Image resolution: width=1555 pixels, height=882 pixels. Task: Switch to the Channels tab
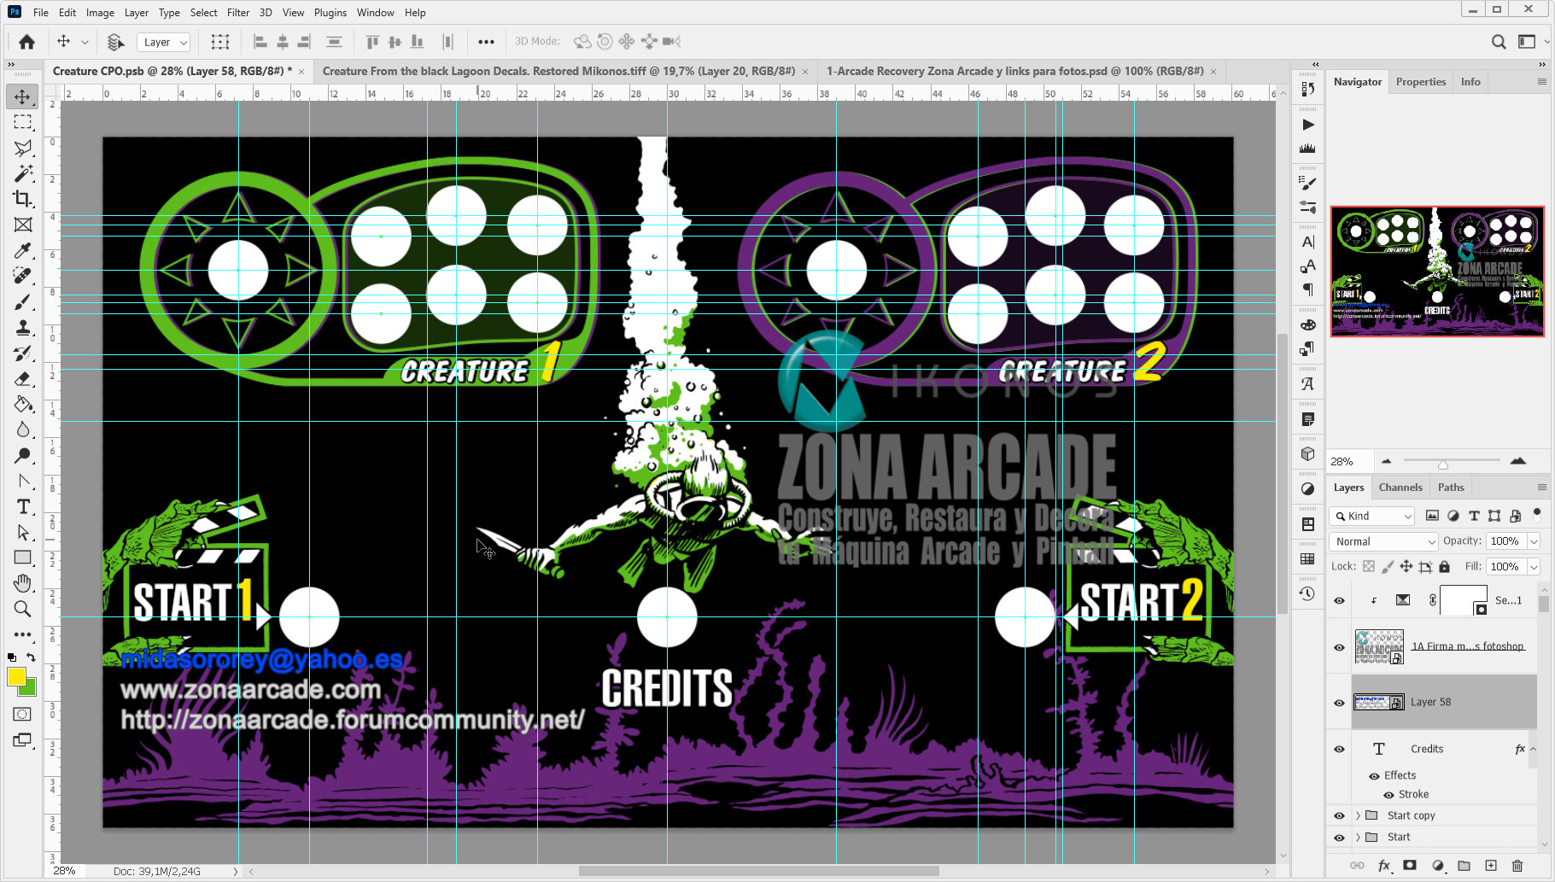coord(1401,487)
